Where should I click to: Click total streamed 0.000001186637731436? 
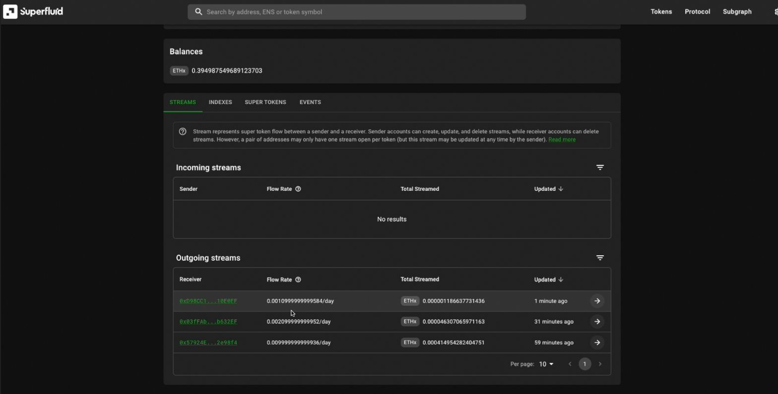click(x=454, y=301)
